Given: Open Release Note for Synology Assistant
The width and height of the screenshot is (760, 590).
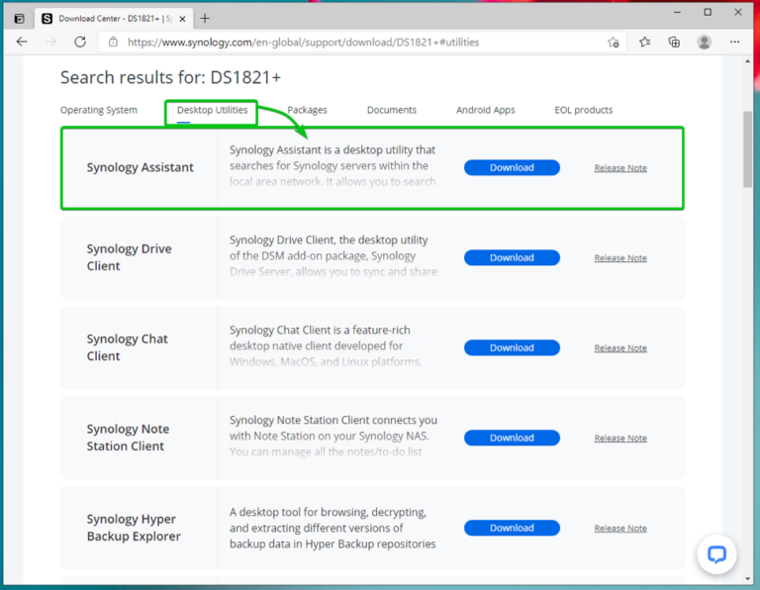Looking at the screenshot, I should [x=620, y=167].
